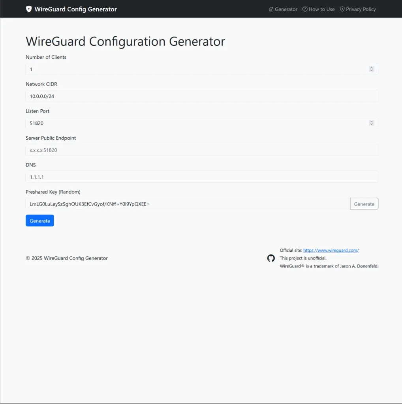This screenshot has height=404, width=402.
Task: Open the GitHub icon in footer
Action: (x=271, y=258)
